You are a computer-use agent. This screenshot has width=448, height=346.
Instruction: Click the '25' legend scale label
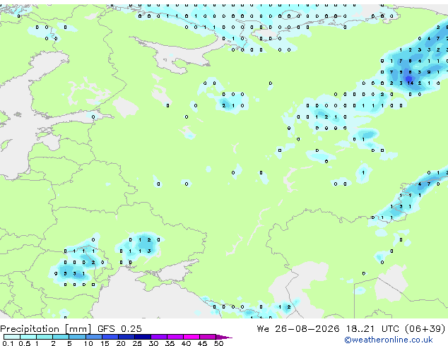(137, 343)
